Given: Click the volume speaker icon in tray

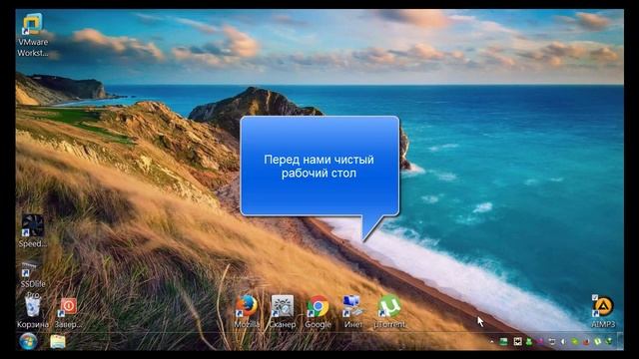Looking at the screenshot, I should click(563, 341).
